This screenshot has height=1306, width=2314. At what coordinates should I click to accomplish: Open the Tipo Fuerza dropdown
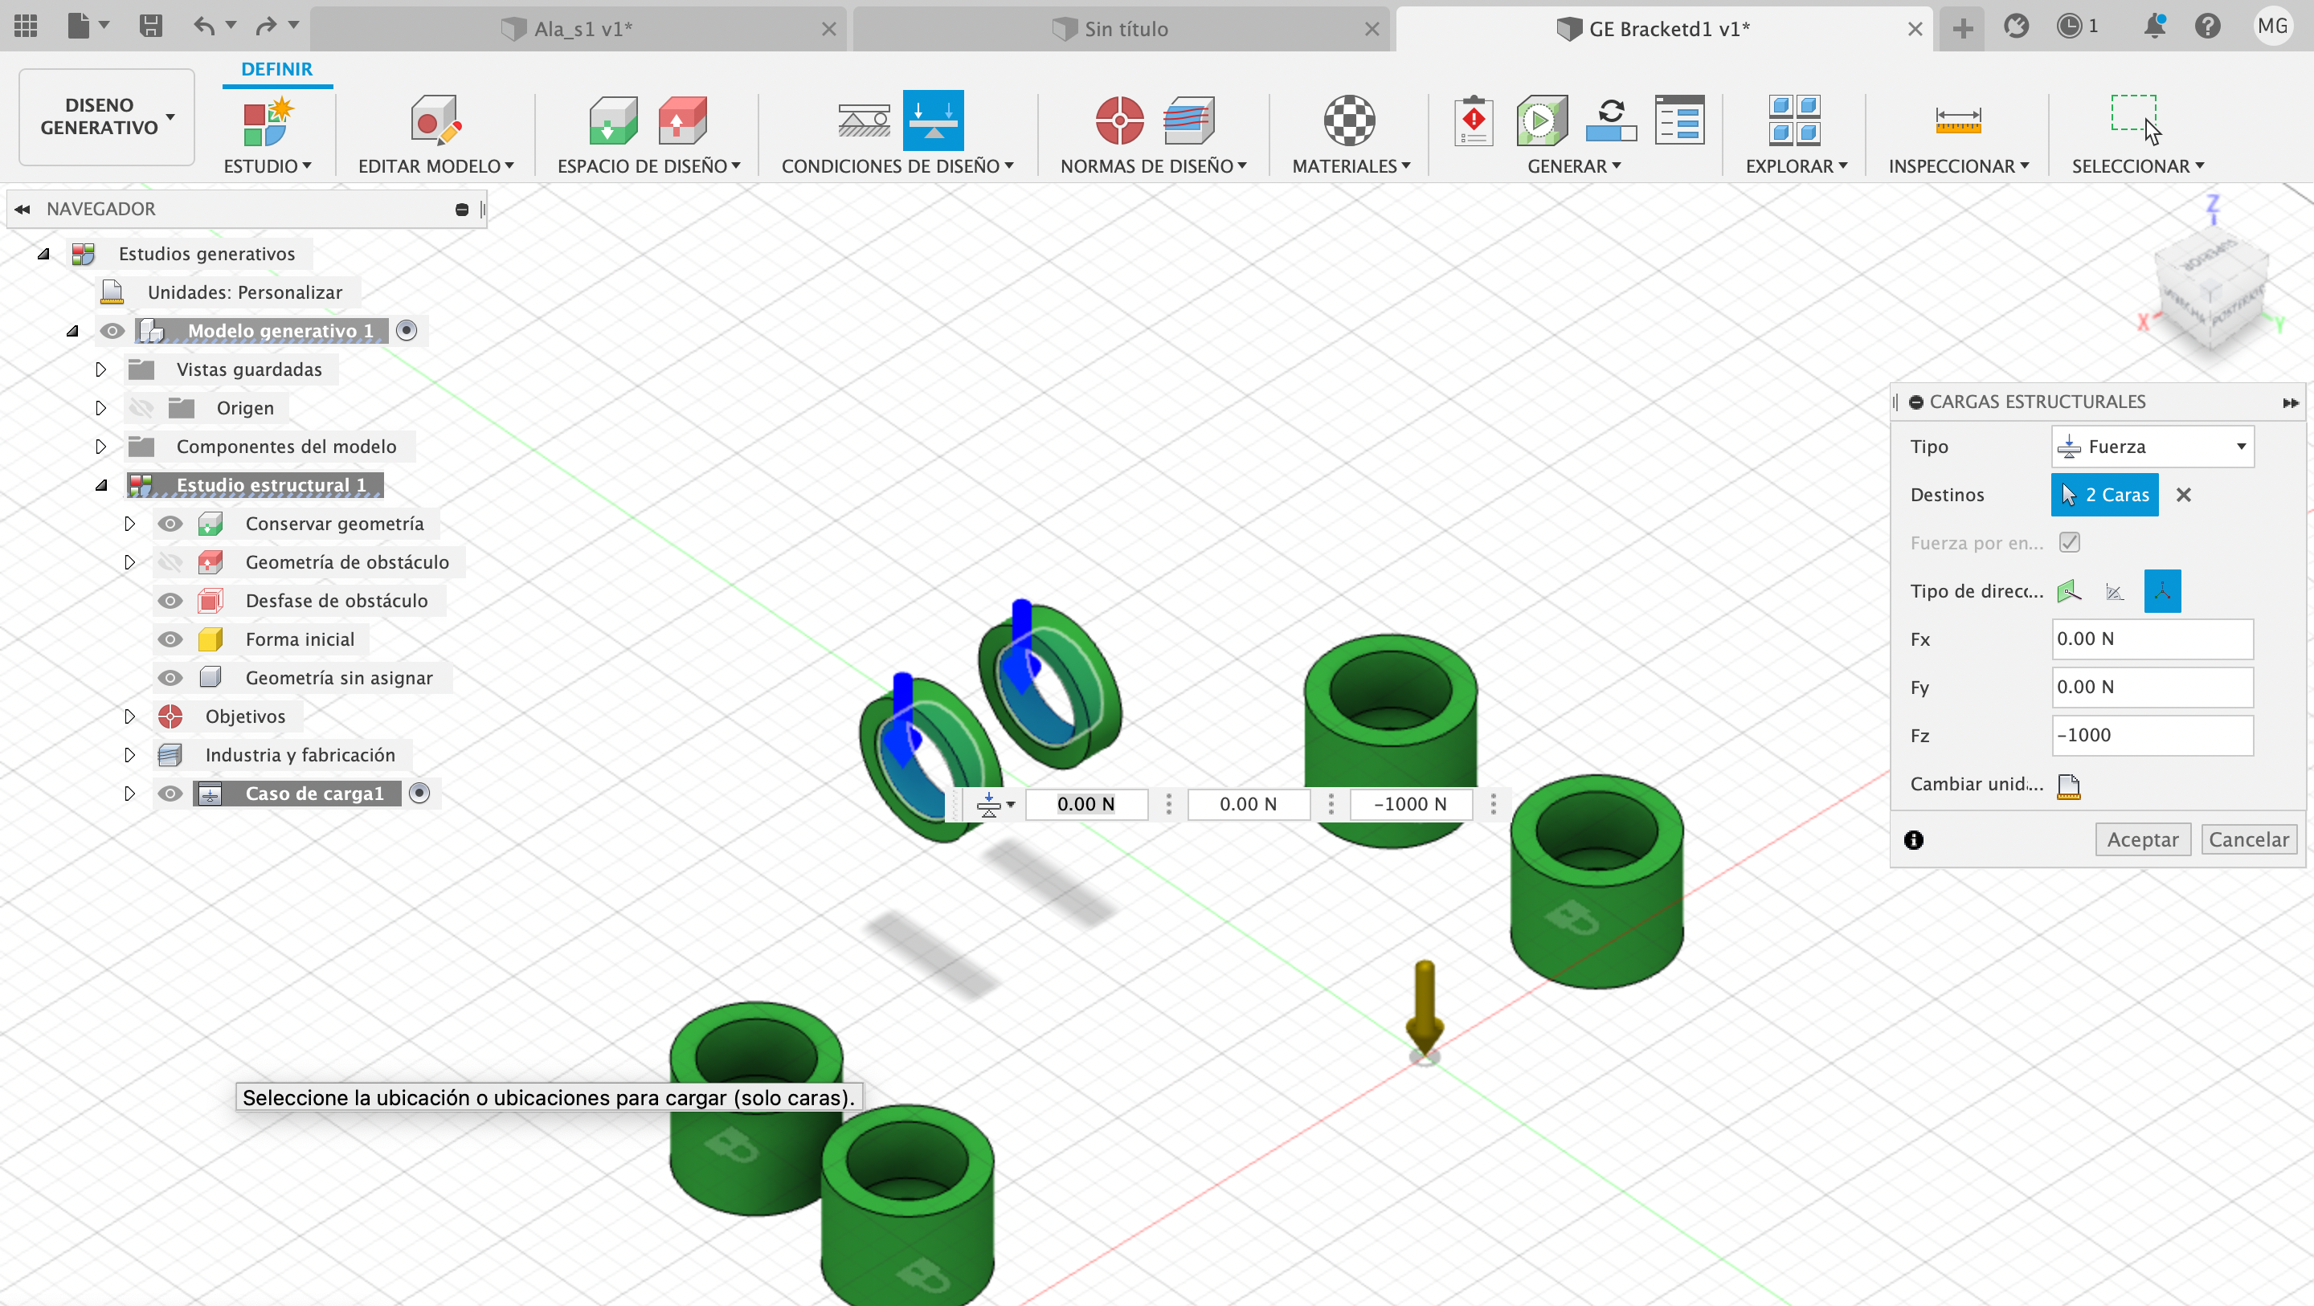click(2153, 447)
